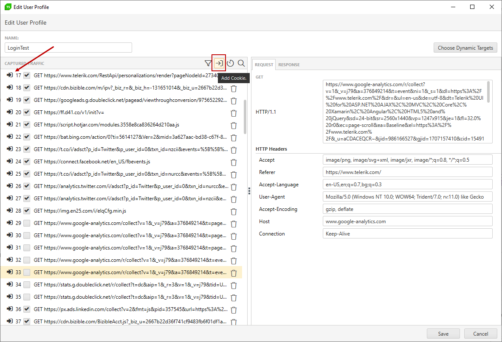
Task: Remove request 31 with its trash icon
Action: coord(234,249)
